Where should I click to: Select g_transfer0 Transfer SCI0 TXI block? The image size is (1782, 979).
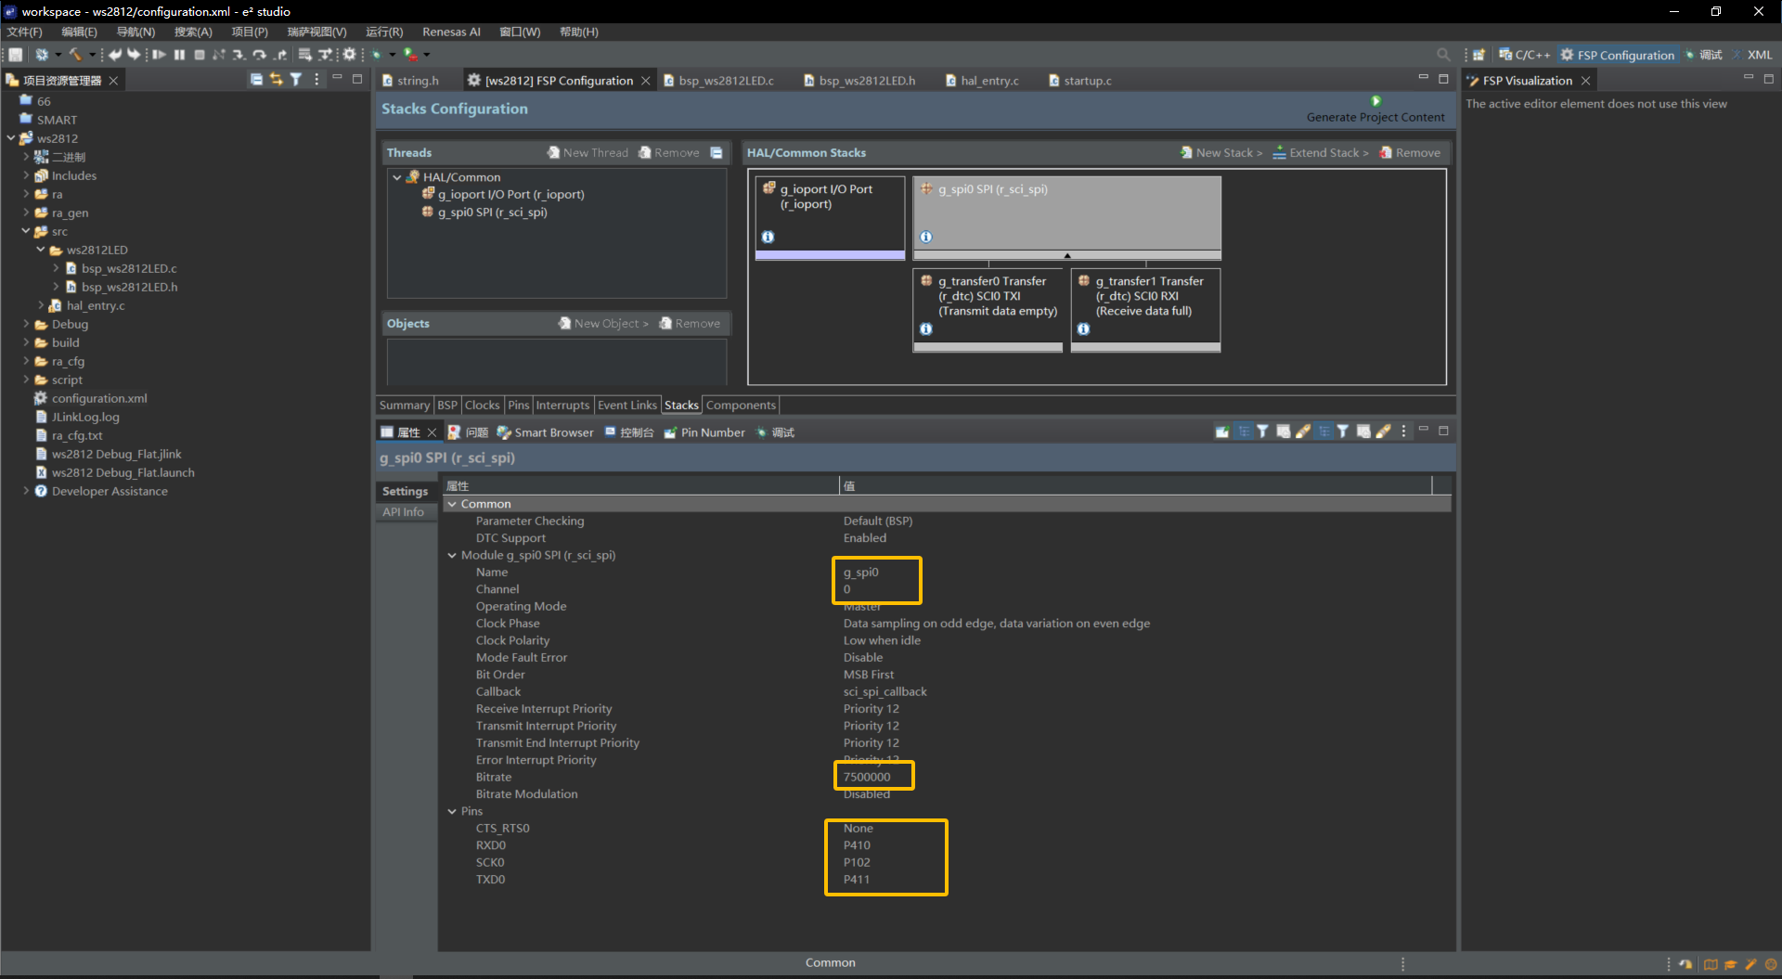click(988, 310)
